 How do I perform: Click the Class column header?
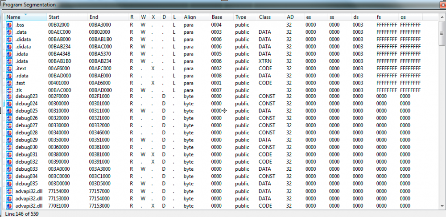264,17
